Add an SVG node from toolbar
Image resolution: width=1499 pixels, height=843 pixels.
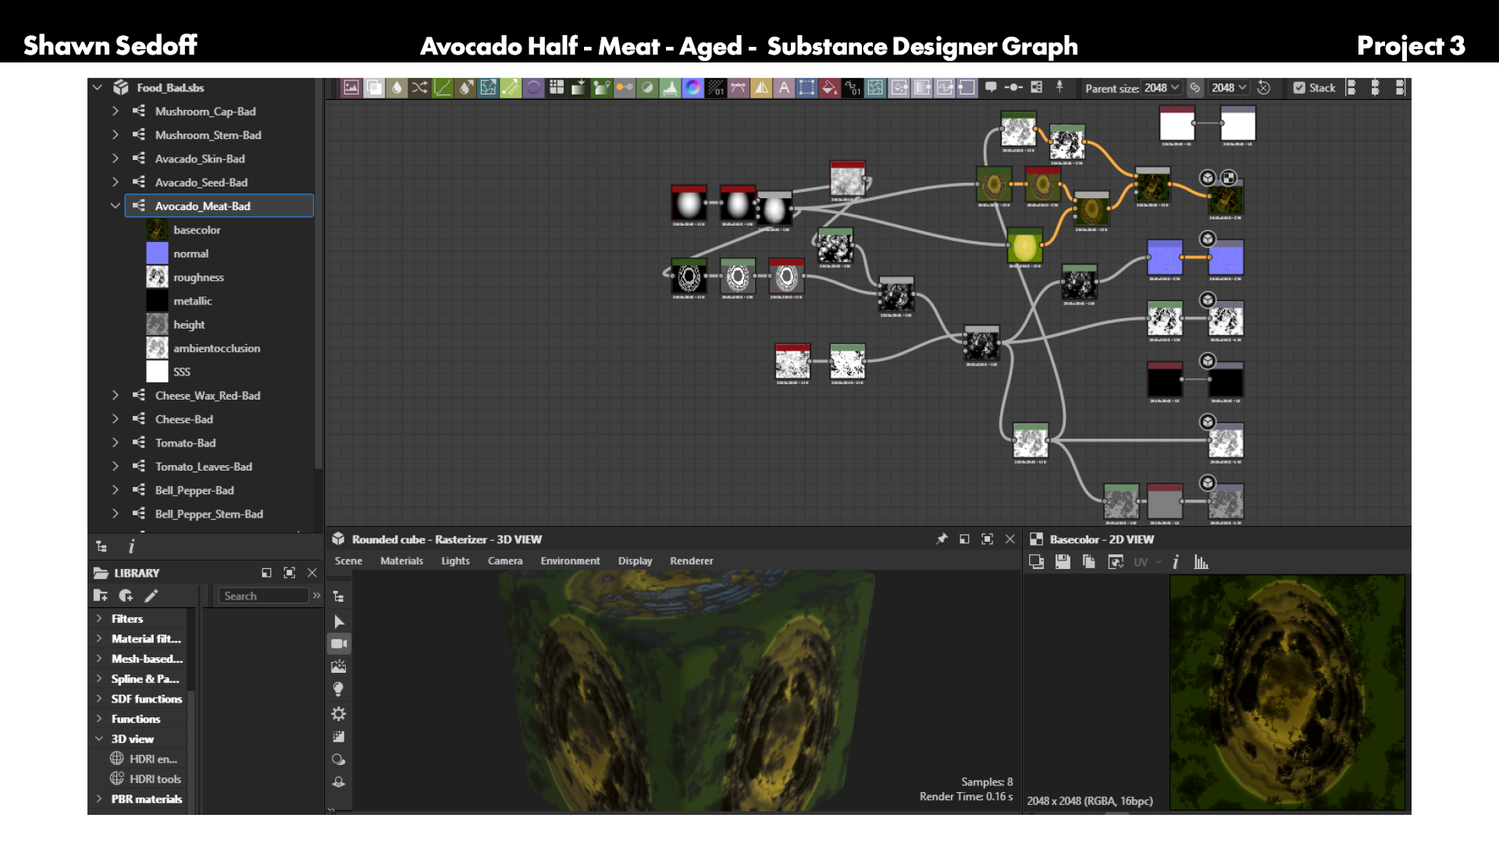point(738,87)
